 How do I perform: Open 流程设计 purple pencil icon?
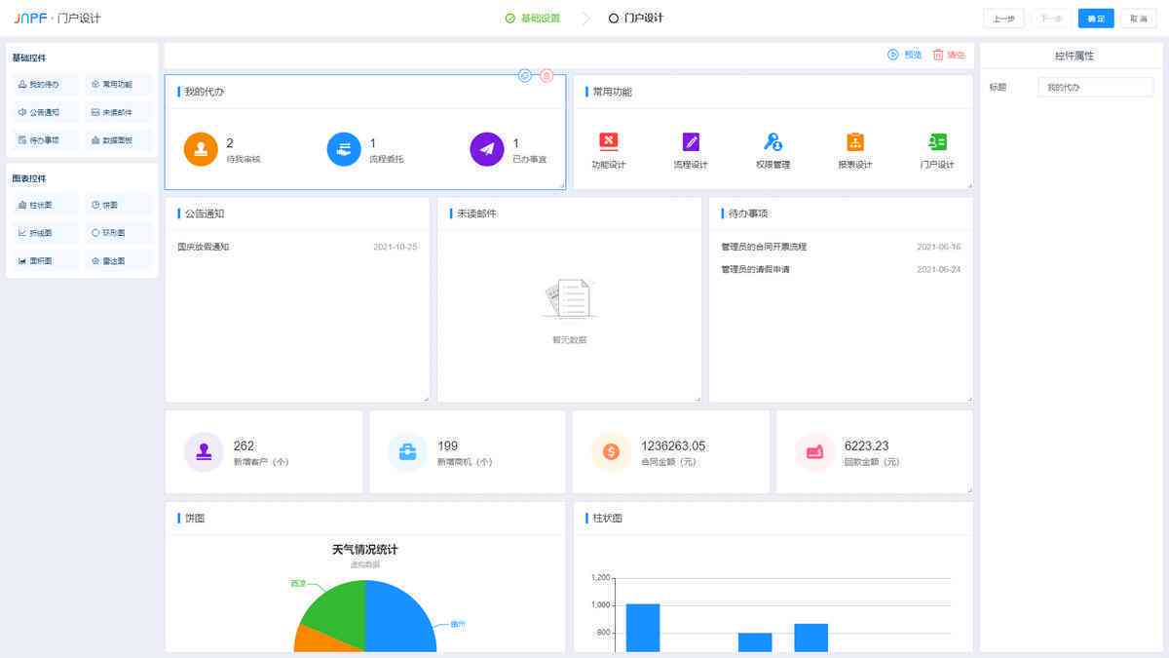691,141
